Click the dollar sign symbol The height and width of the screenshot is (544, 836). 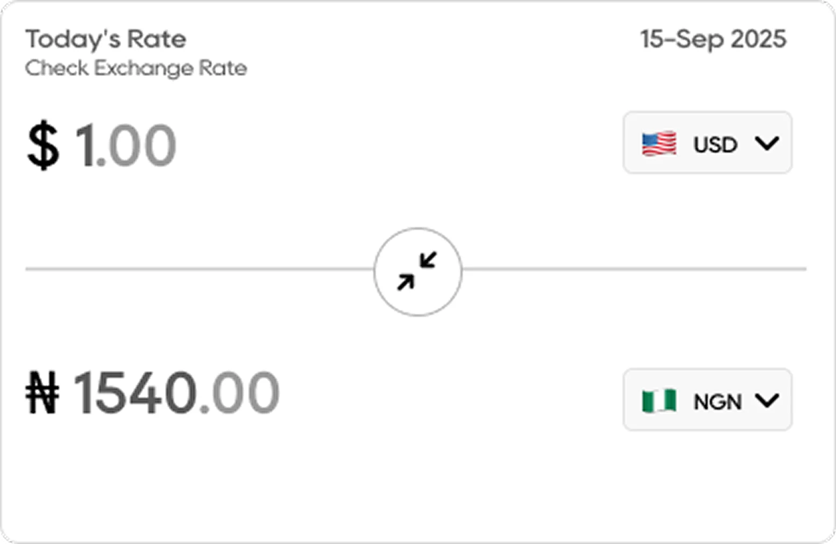43,146
